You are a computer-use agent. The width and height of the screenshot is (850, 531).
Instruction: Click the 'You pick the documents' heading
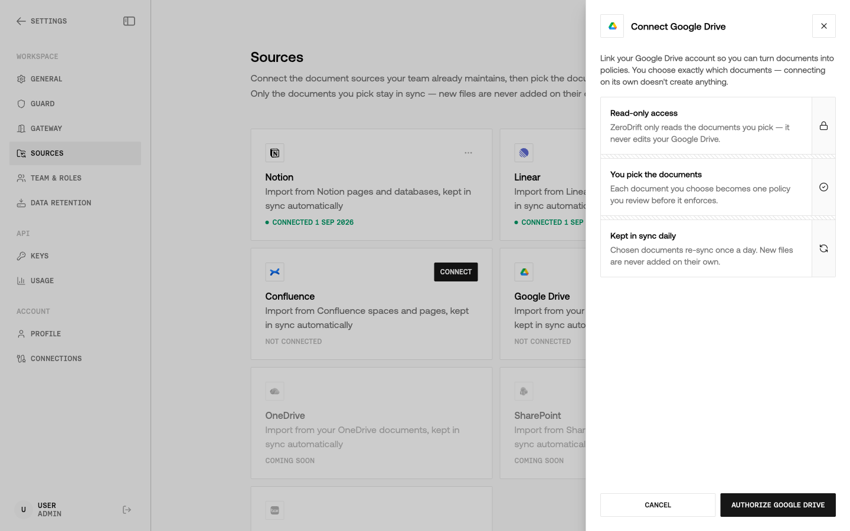656,175
